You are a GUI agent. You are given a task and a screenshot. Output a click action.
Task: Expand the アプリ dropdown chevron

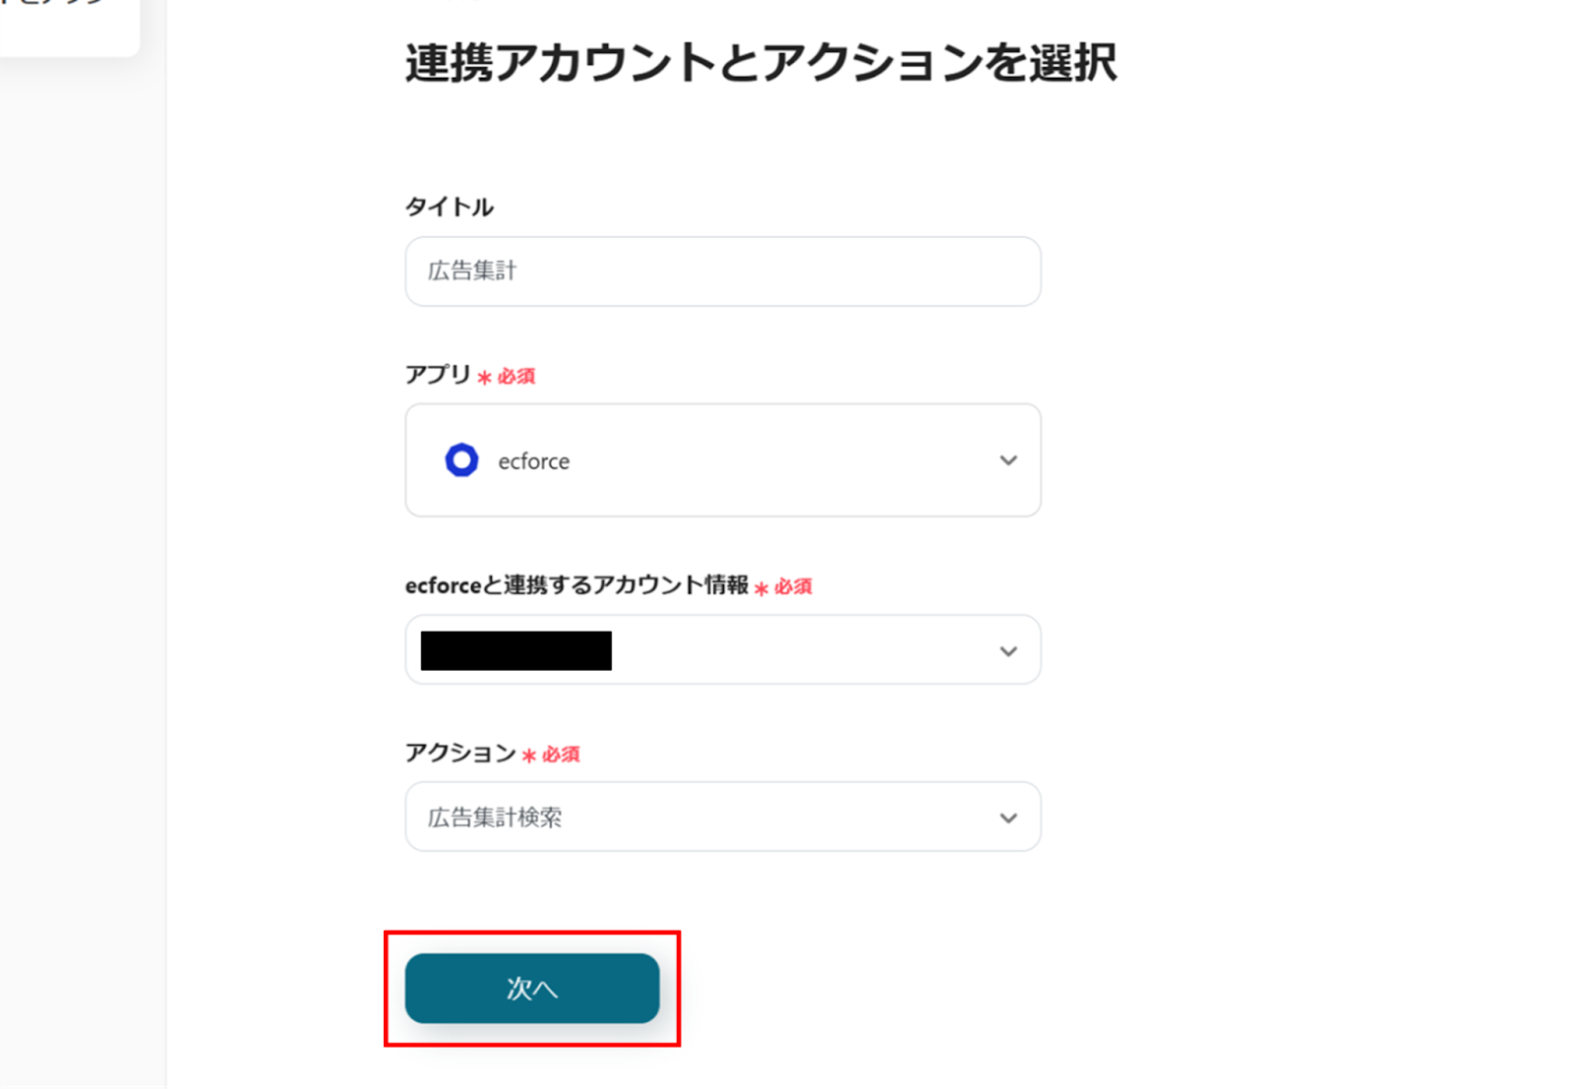pos(1008,460)
